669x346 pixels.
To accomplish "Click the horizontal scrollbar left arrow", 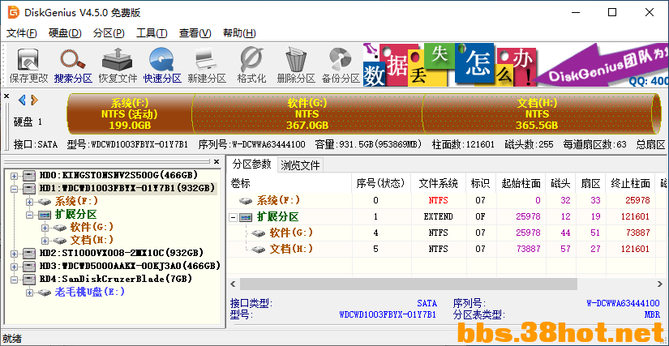I will point(234,284).
